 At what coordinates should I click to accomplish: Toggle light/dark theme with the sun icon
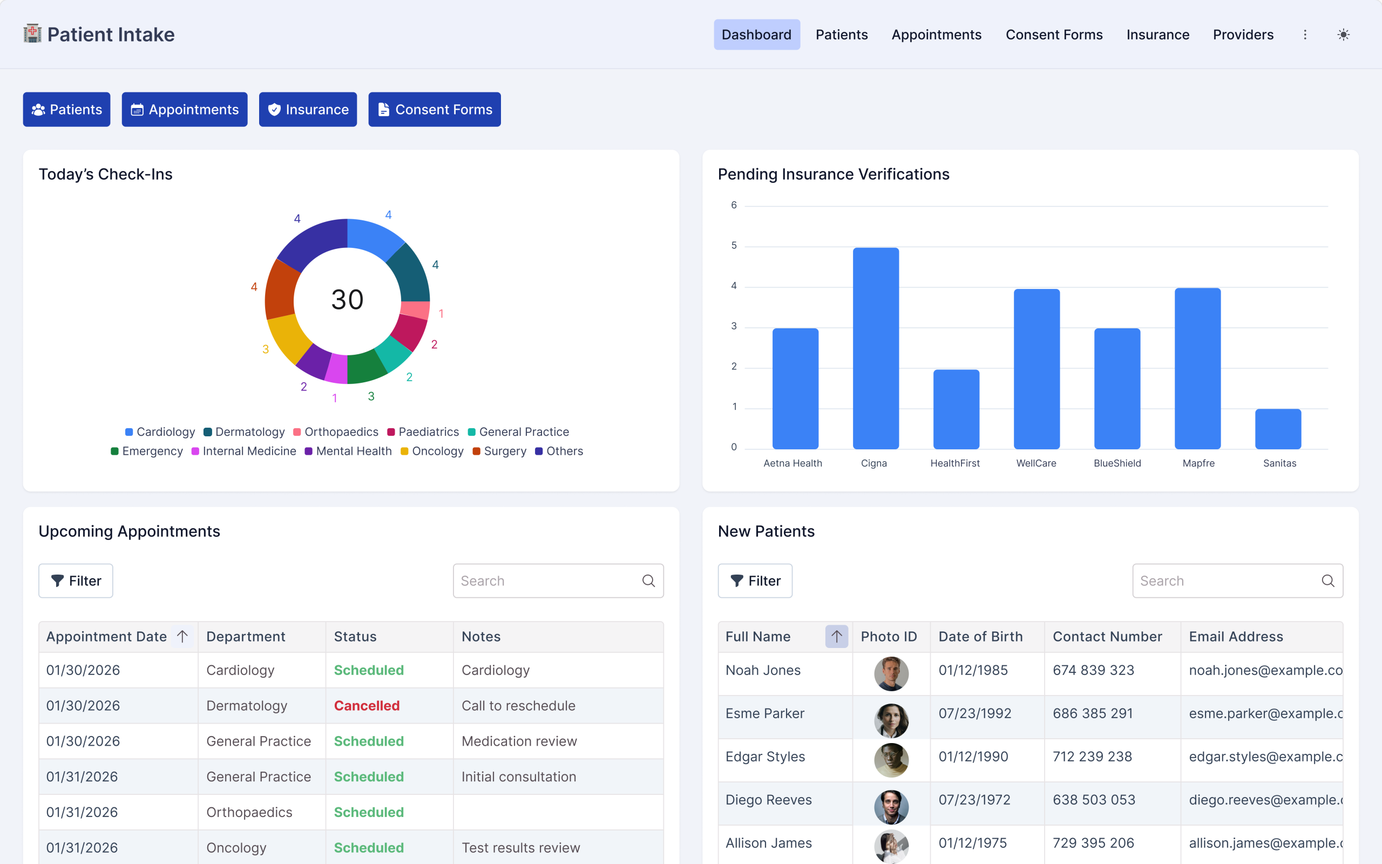coord(1344,34)
